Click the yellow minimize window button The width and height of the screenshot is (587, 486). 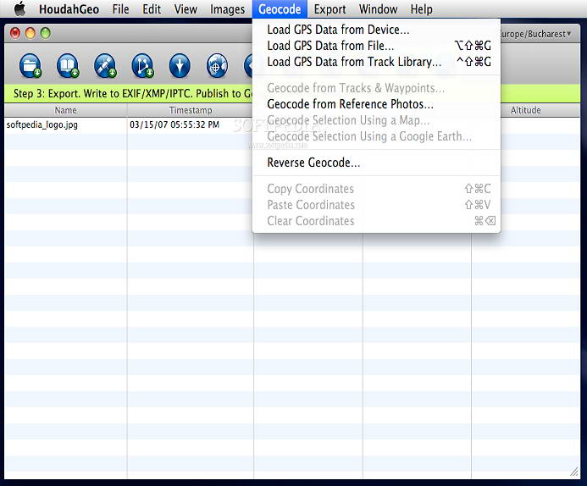(x=30, y=33)
